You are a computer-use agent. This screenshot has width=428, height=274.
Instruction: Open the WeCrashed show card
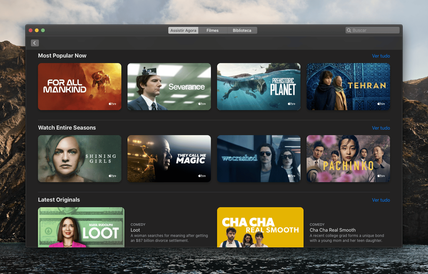(259, 159)
